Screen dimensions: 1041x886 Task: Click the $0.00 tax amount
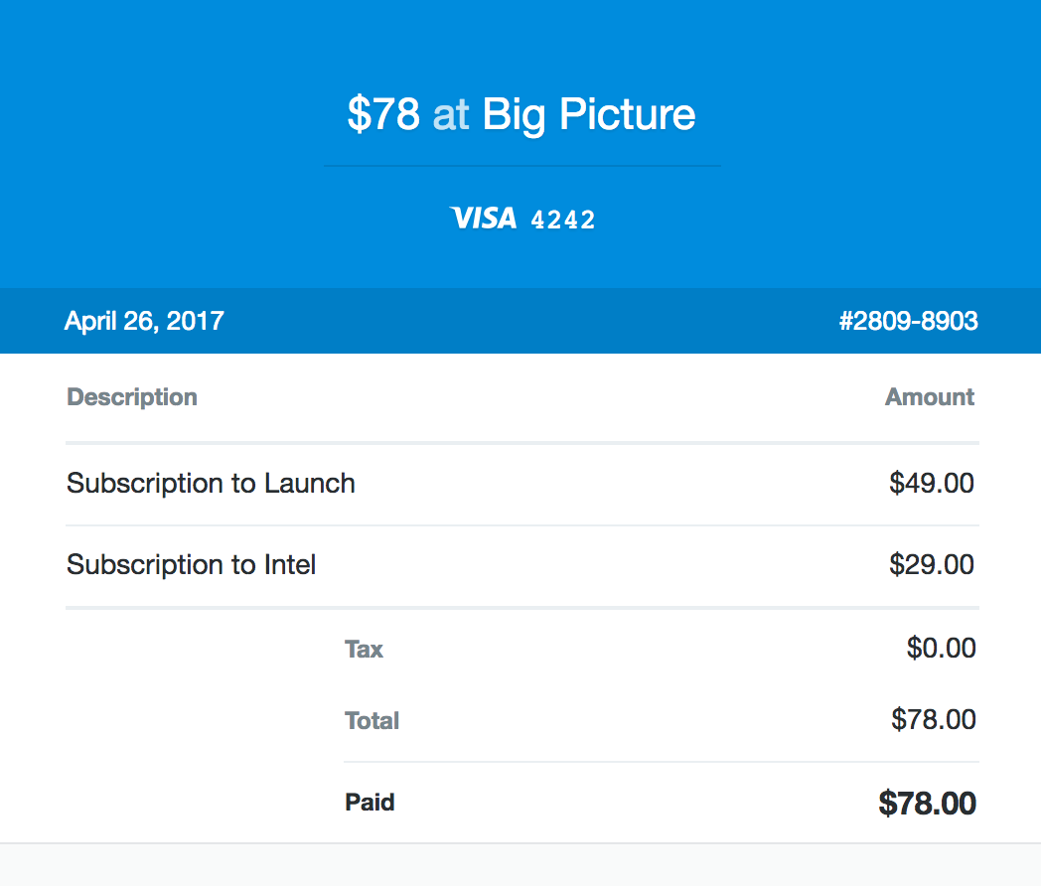[x=941, y=648]
